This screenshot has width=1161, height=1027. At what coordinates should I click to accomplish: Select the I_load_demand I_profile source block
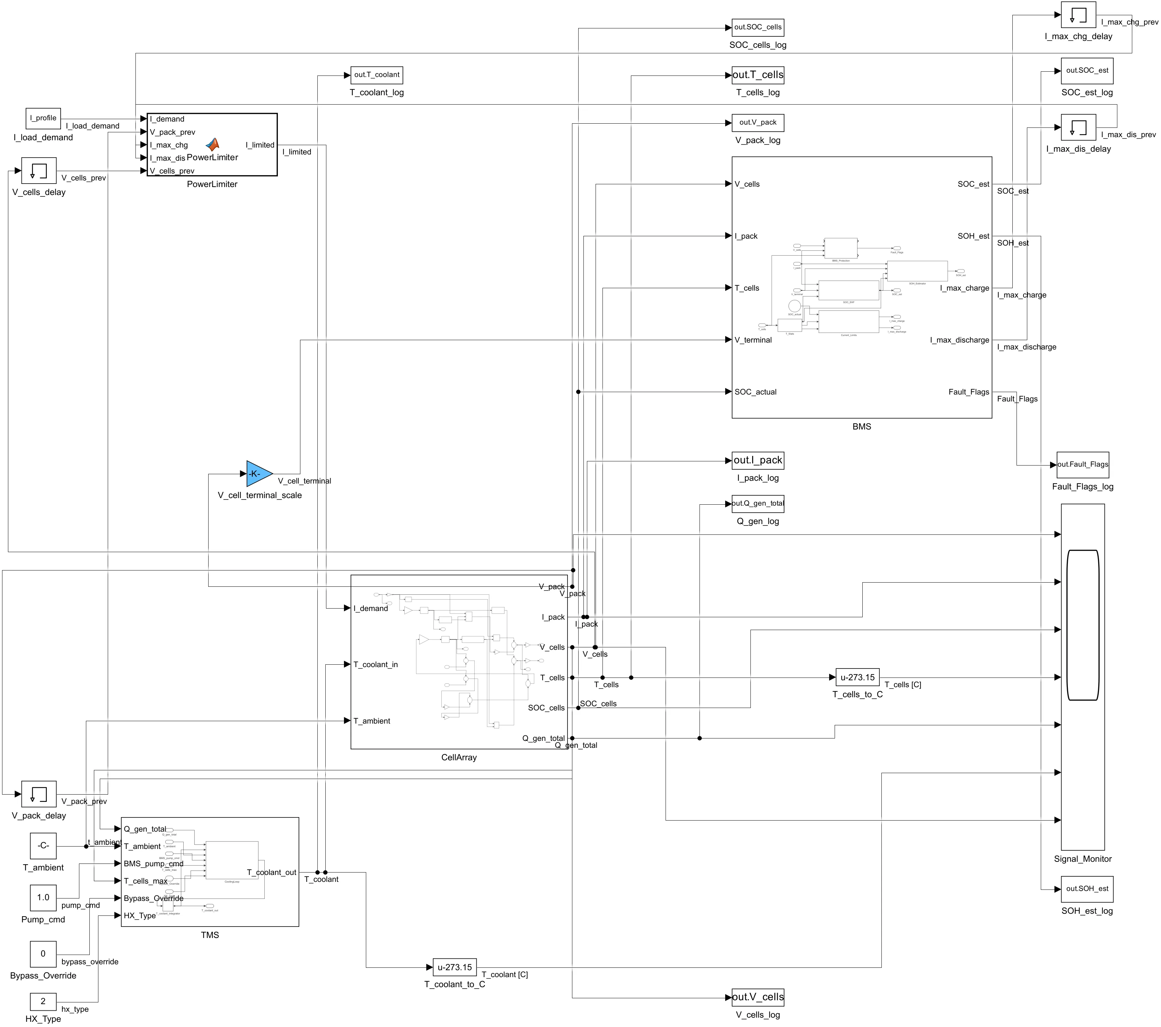(43, 118)
